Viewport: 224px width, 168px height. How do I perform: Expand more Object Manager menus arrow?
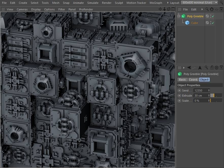[202, 9]
